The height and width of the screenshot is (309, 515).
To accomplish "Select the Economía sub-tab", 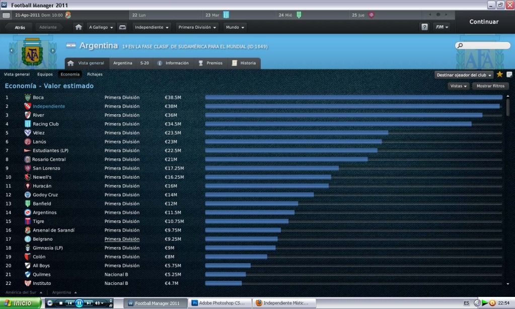I will (70, 74).
